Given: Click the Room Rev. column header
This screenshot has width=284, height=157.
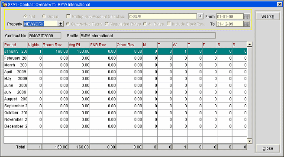Looking at the screenshot, I should tap(55, 45).
